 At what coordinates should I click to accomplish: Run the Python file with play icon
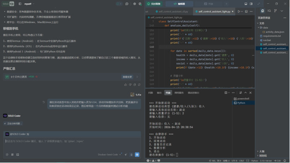239,11
